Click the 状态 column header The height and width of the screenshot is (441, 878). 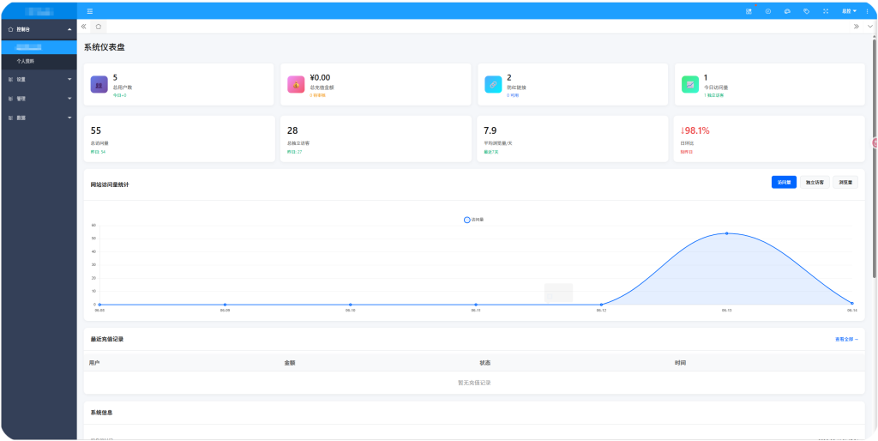485,363
